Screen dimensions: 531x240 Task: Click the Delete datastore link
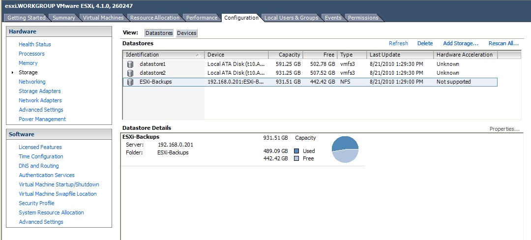tap(425, 43)
